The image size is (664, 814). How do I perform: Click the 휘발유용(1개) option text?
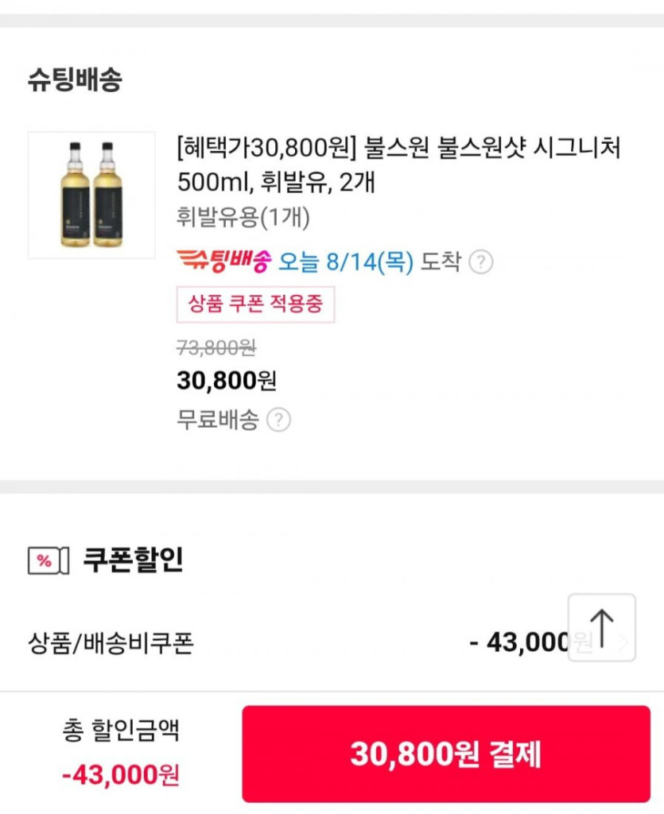243,217
